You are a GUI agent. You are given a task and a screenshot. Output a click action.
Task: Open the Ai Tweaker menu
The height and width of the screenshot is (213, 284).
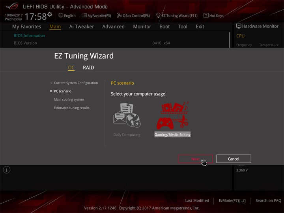point(82,27)
